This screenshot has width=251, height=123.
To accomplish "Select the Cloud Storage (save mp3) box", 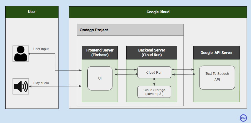I will [154, 92].
